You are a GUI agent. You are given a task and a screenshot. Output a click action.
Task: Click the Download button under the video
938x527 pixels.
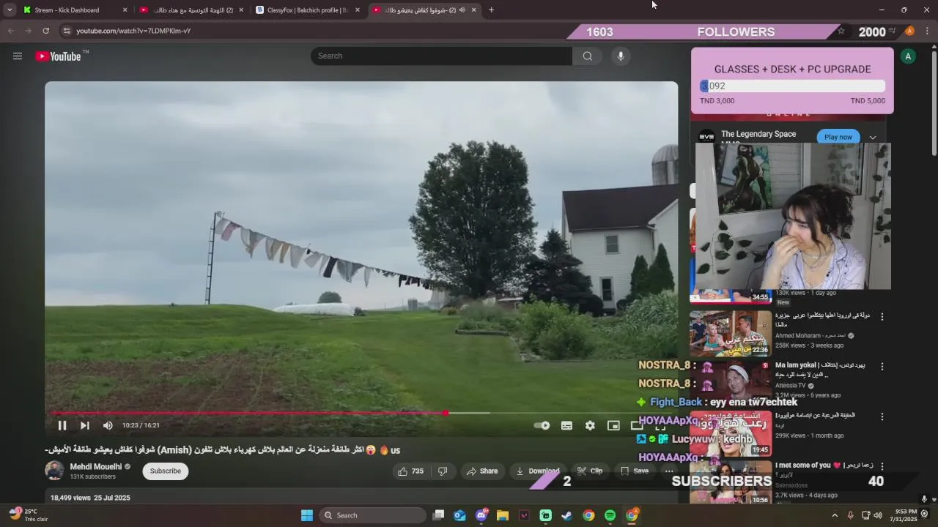tap(538, 471)
